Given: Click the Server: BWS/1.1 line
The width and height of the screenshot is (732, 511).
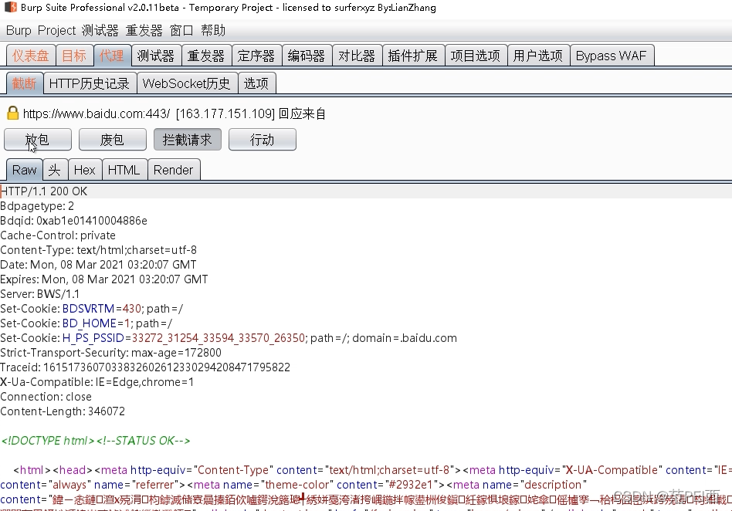Looking at the screenshot, I should pyautogui.click(x=39, y=294).
